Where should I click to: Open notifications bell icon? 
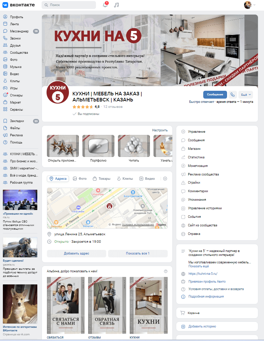(105, 5)
